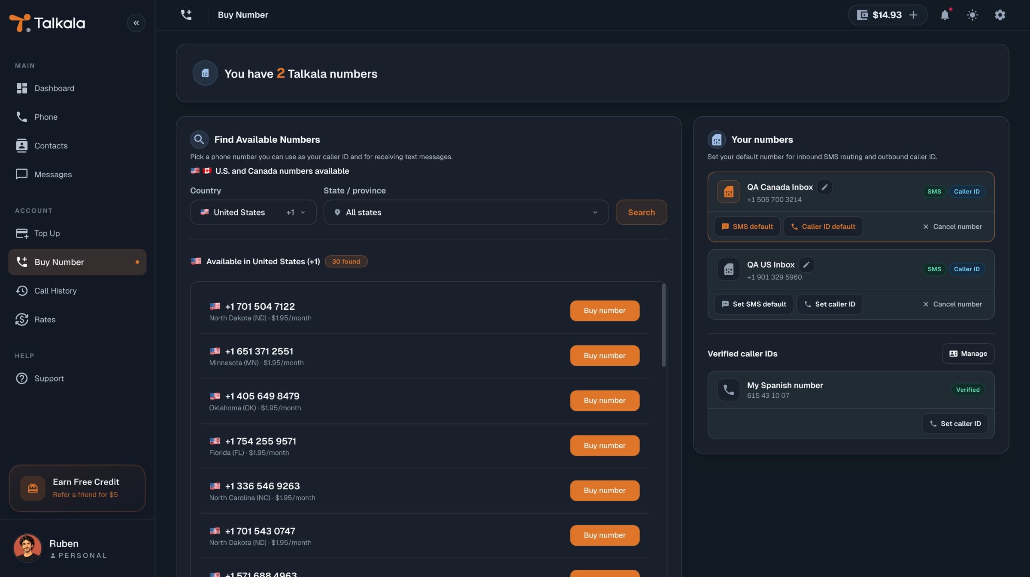Click magnifier icon beside Find Available Numbers
Viewport: 1030px width, 577px height.
pyautogui.click(x=199, y=139)
